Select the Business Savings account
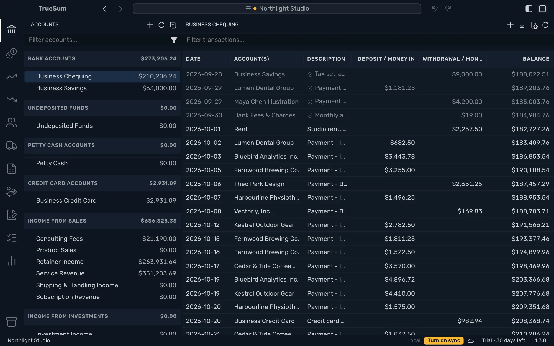 pyautogui.click(x=102, y=88)
